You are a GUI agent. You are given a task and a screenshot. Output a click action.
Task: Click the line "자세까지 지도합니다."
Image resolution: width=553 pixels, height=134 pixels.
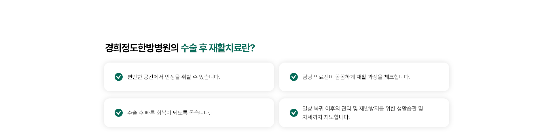click(326, 117)
